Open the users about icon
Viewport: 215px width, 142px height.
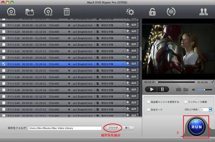(204, 12)
